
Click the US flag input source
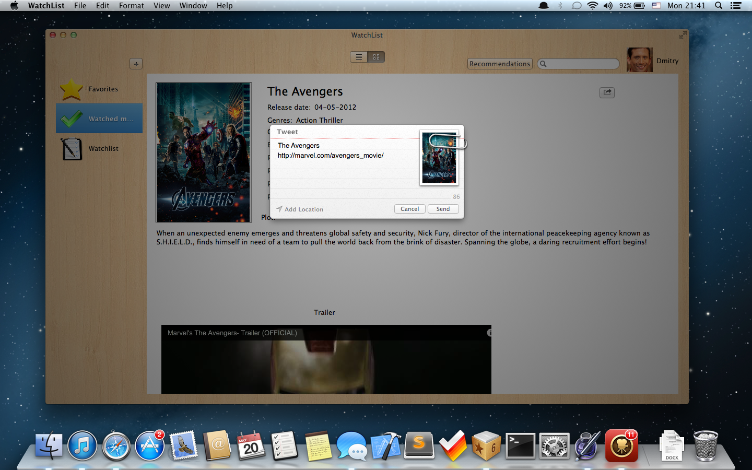click(656, 6)
